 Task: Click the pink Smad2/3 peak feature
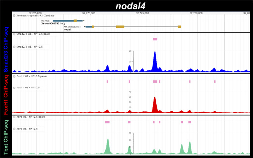(155, 39)
